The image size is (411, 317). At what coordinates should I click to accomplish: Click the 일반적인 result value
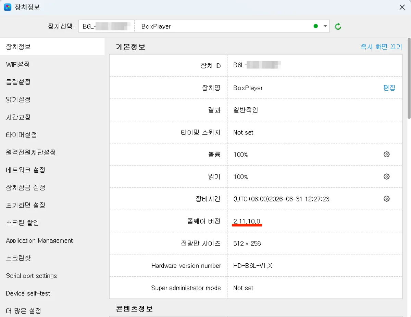tap(246, 110)
